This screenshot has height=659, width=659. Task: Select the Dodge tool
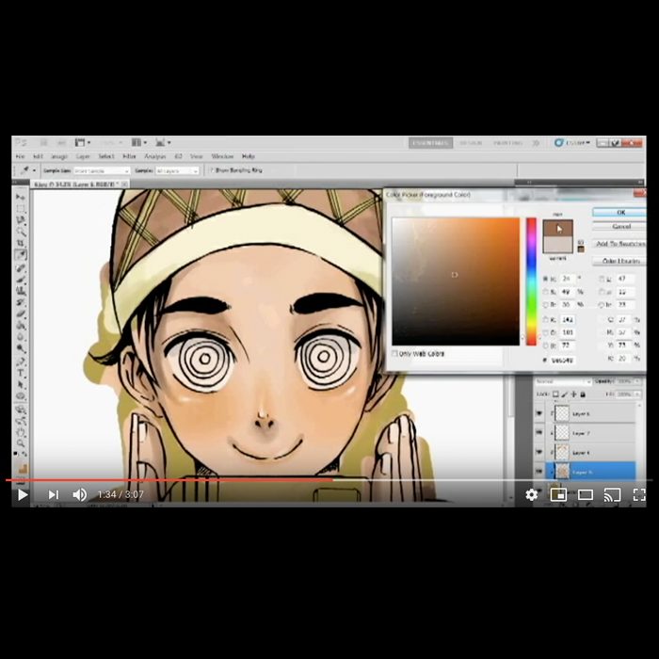[20, 348]
